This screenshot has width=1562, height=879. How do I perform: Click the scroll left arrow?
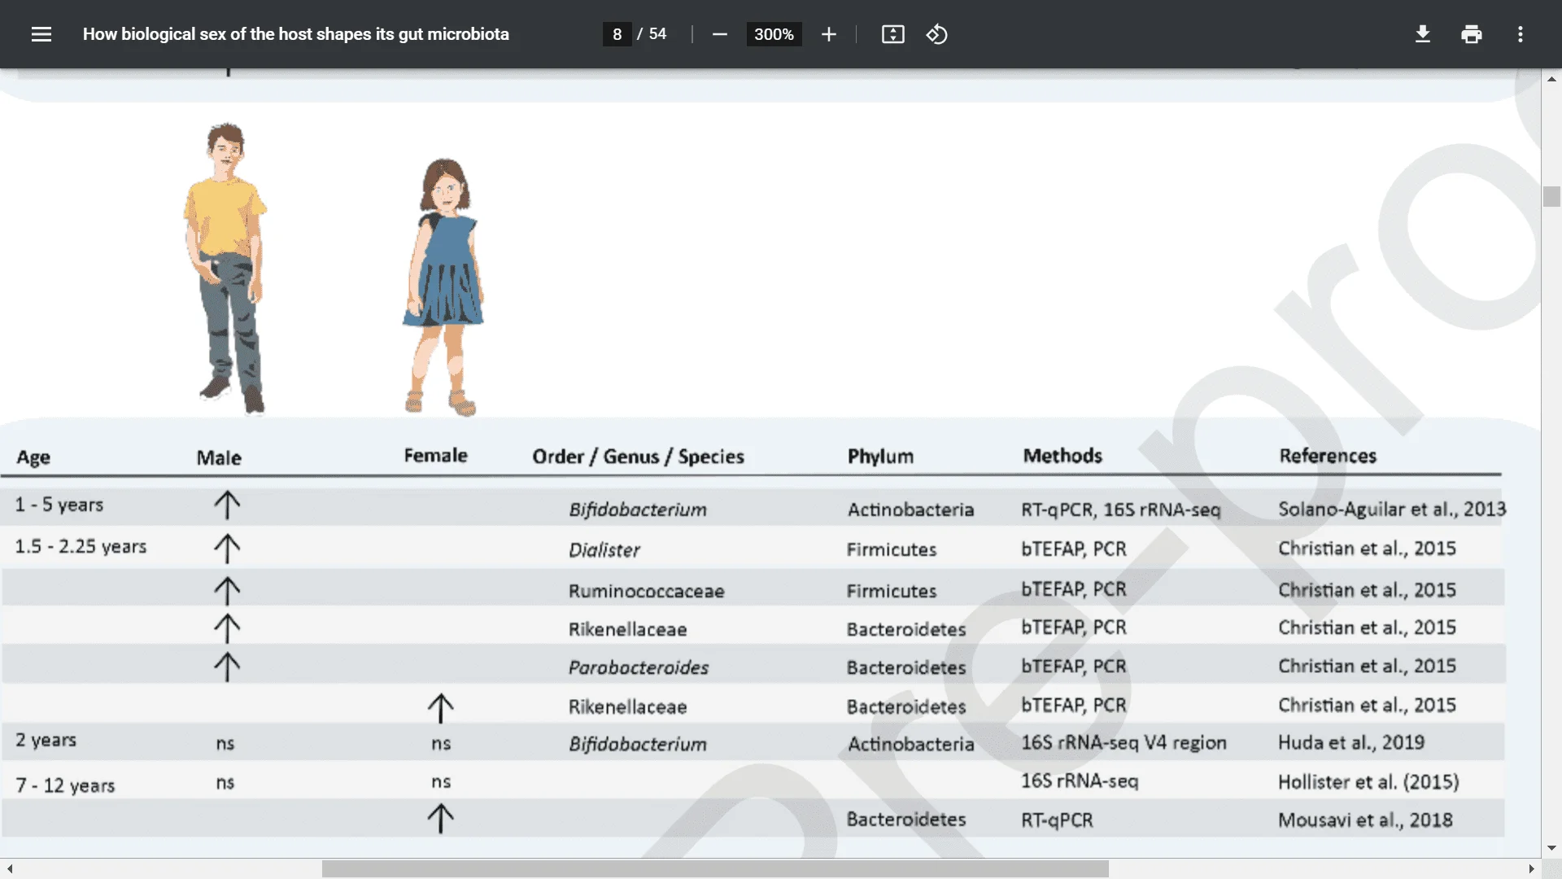coord(9,868)
